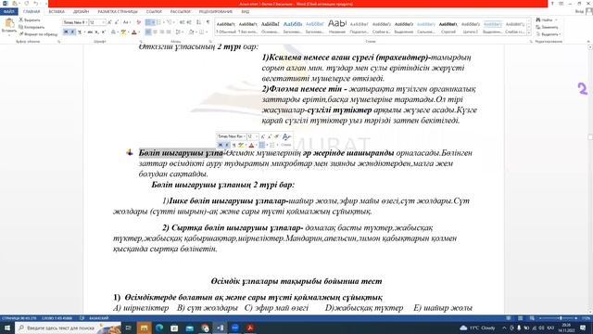
Task: Open Найти search dropdown
Action: click(x=547, y=19)
